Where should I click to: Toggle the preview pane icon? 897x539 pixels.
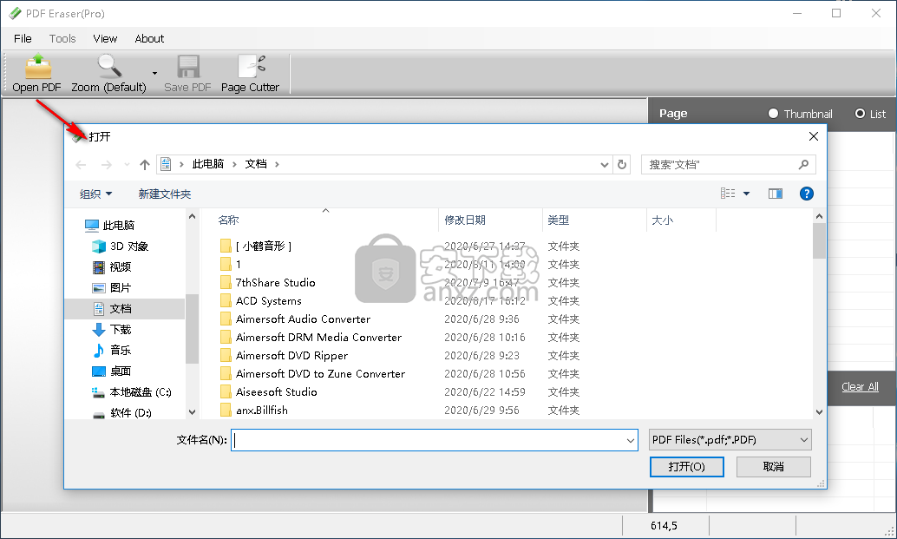(x=776, y=194)
